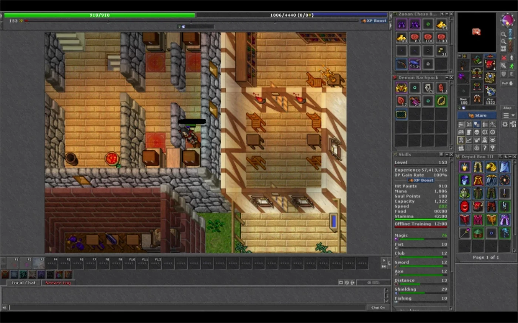This screenshot has height=323, width=518.
Task: Select the stack of 29 in Demon Backpack
Action: click(x=428, y=88)
